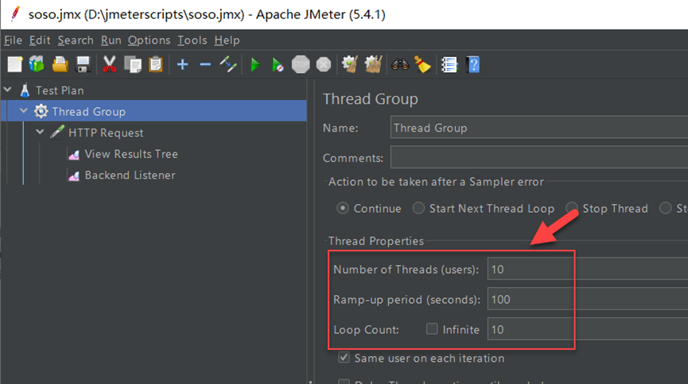
Task: Click the New test plan icon
Action: click(x=14, y=65)
